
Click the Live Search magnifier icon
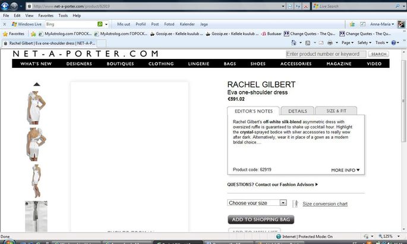click(397, 6)
